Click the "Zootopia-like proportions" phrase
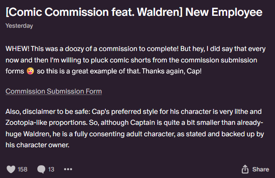 coord(47,123)
